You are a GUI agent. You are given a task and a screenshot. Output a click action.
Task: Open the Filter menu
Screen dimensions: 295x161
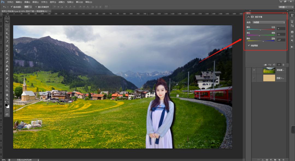[x=61, y=2]
